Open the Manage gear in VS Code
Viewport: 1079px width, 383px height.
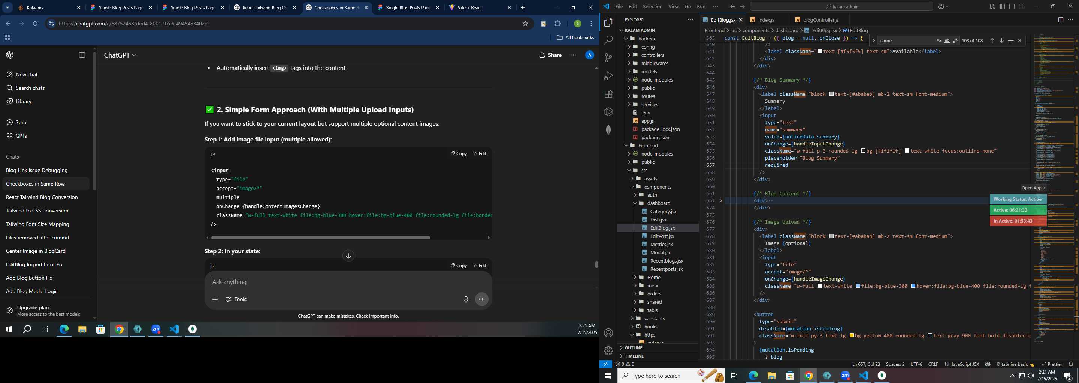click(x=608, y=351)
